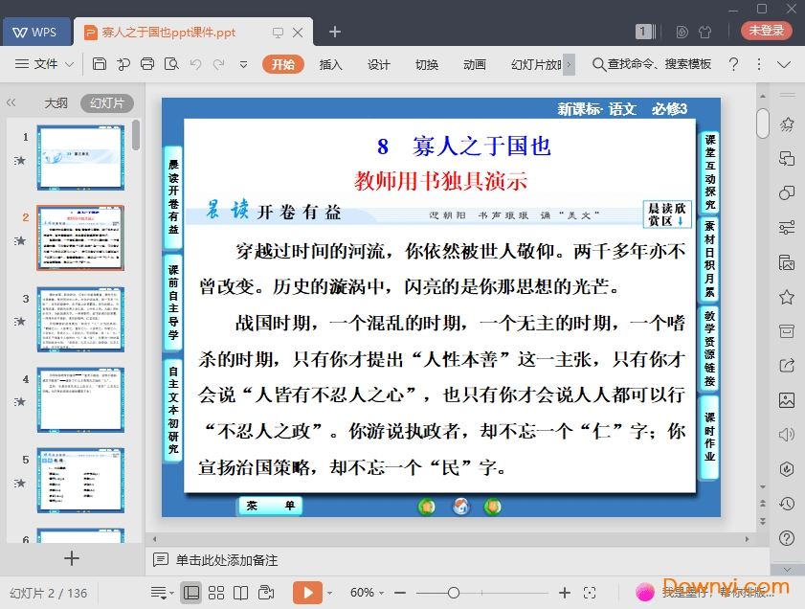Expand the quick access toolbar customization chevron
Viewport: 805px width, 609px height.
(x=243, y=64)
